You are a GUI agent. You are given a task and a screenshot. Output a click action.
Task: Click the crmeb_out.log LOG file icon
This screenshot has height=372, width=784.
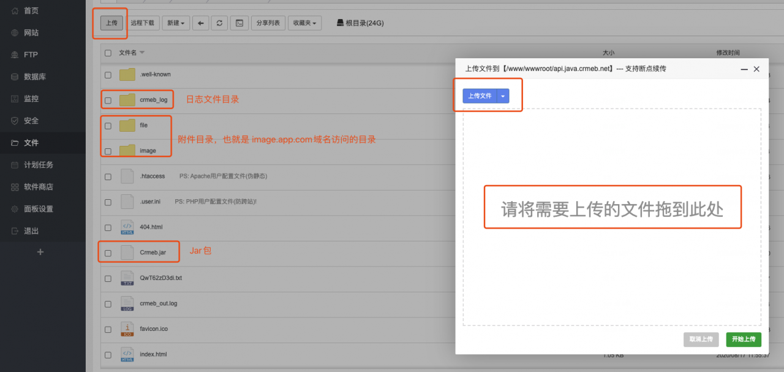point(127,303)
